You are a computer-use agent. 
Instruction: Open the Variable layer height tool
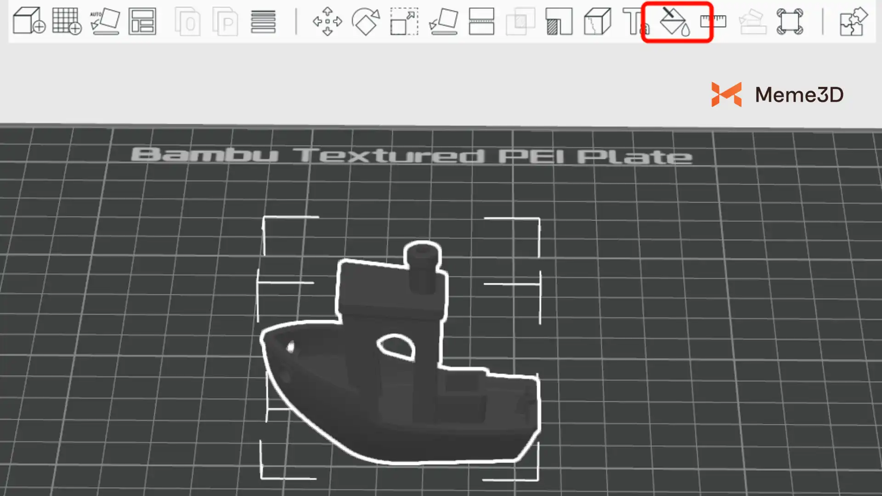(263, 21)
